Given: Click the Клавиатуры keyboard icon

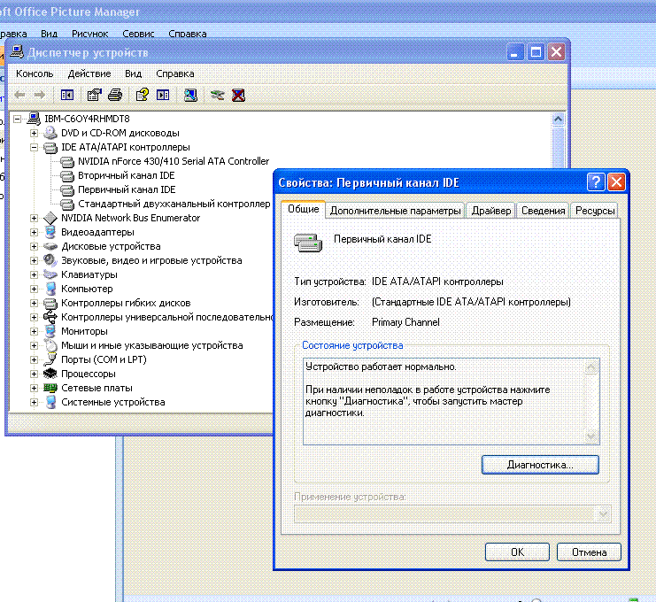Looking at the screenshot, I should coord(50,274).
